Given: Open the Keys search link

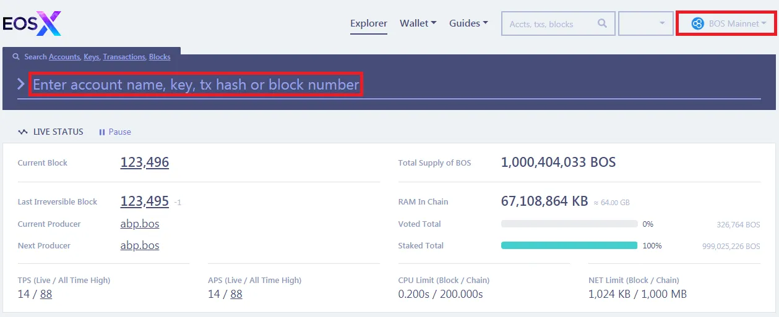Looking at the screenshot, I should click(92, 56).
